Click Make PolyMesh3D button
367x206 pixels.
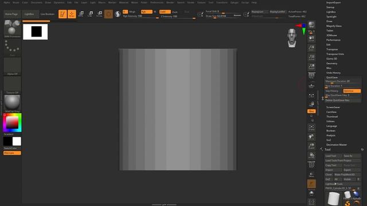(x=347, y=175)
